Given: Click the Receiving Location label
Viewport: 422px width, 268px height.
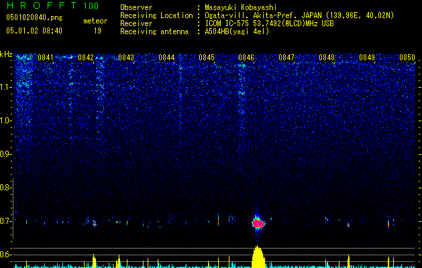Looking at the screenshot, I should (156, 15).
